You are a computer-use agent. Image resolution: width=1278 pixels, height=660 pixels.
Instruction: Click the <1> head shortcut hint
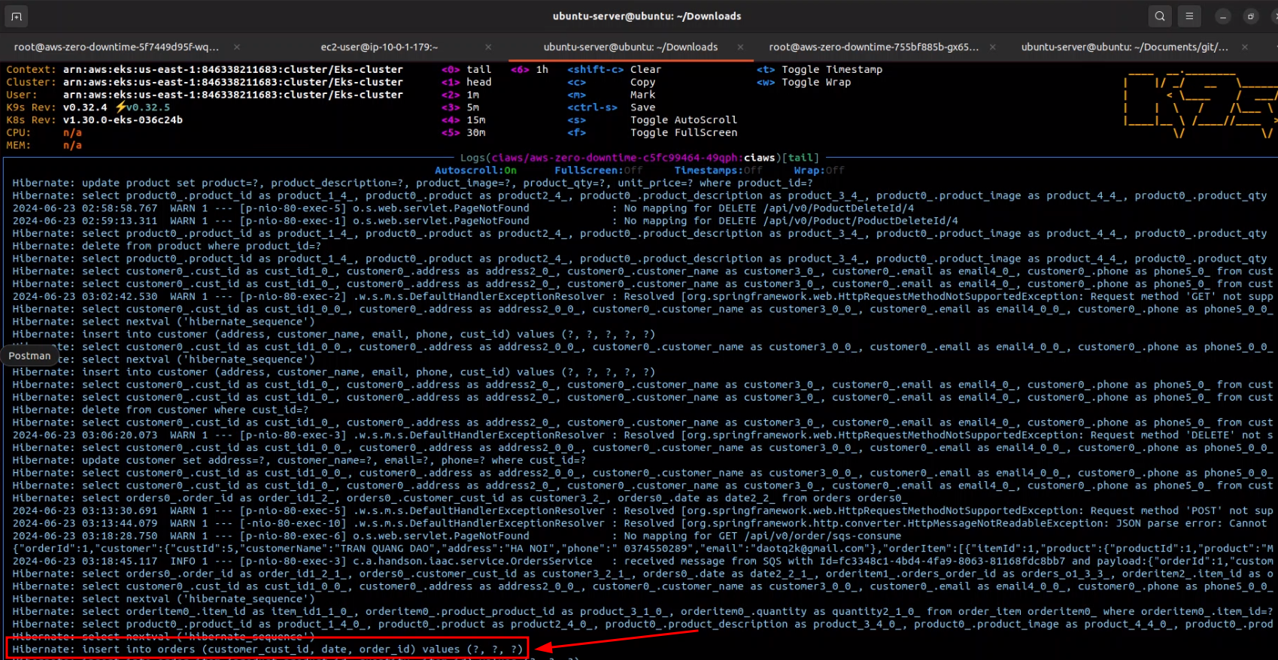pos(466,82)
